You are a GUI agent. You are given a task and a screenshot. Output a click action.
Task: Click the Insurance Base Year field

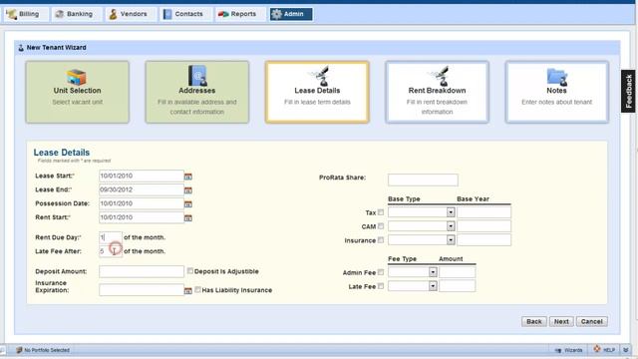click(483, 240)
